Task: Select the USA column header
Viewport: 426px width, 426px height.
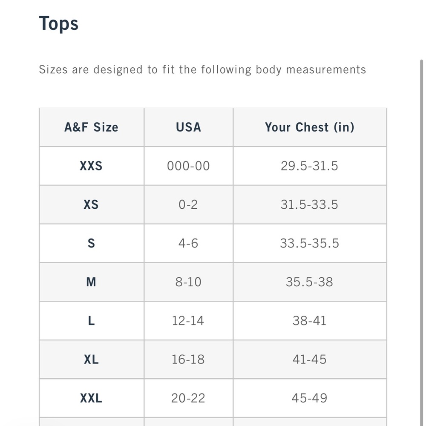Action: pyautogui.click(x=189, y=127)
